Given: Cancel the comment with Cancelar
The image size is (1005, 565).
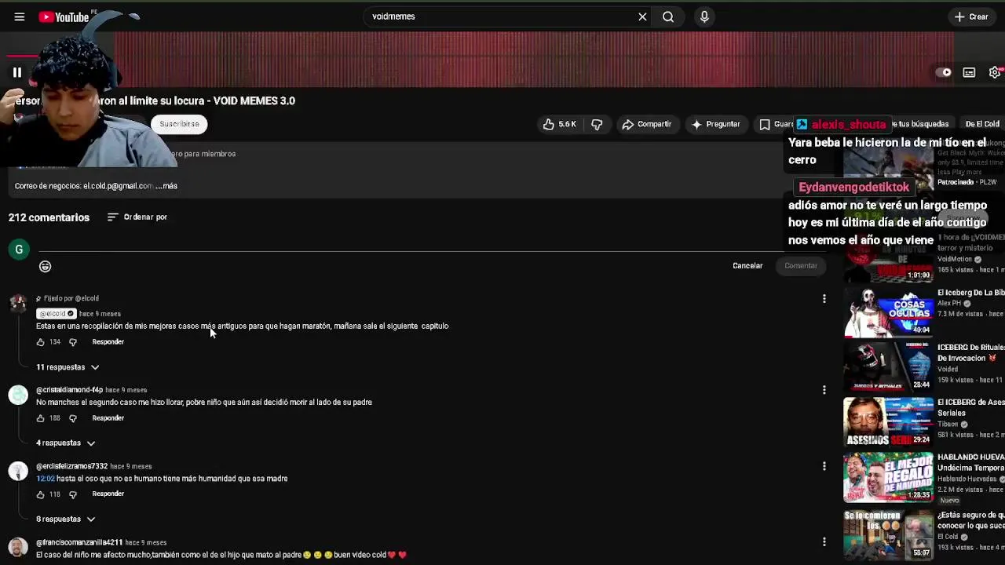Looking at the screenshot, I should coord(747,266).
